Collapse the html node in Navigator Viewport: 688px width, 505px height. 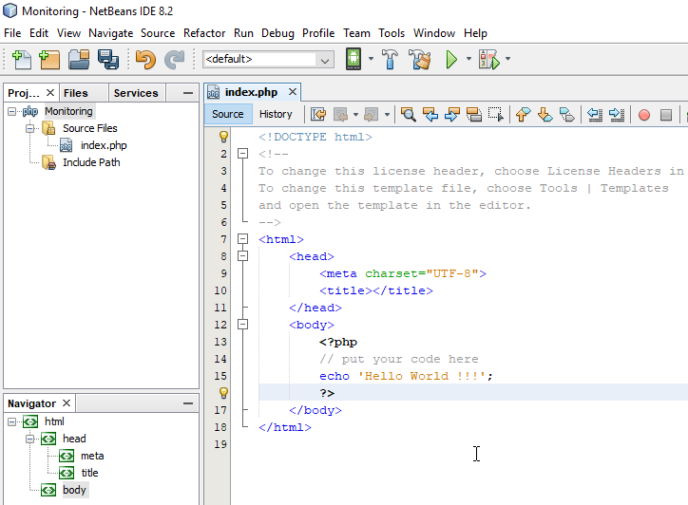pos(11,421)
